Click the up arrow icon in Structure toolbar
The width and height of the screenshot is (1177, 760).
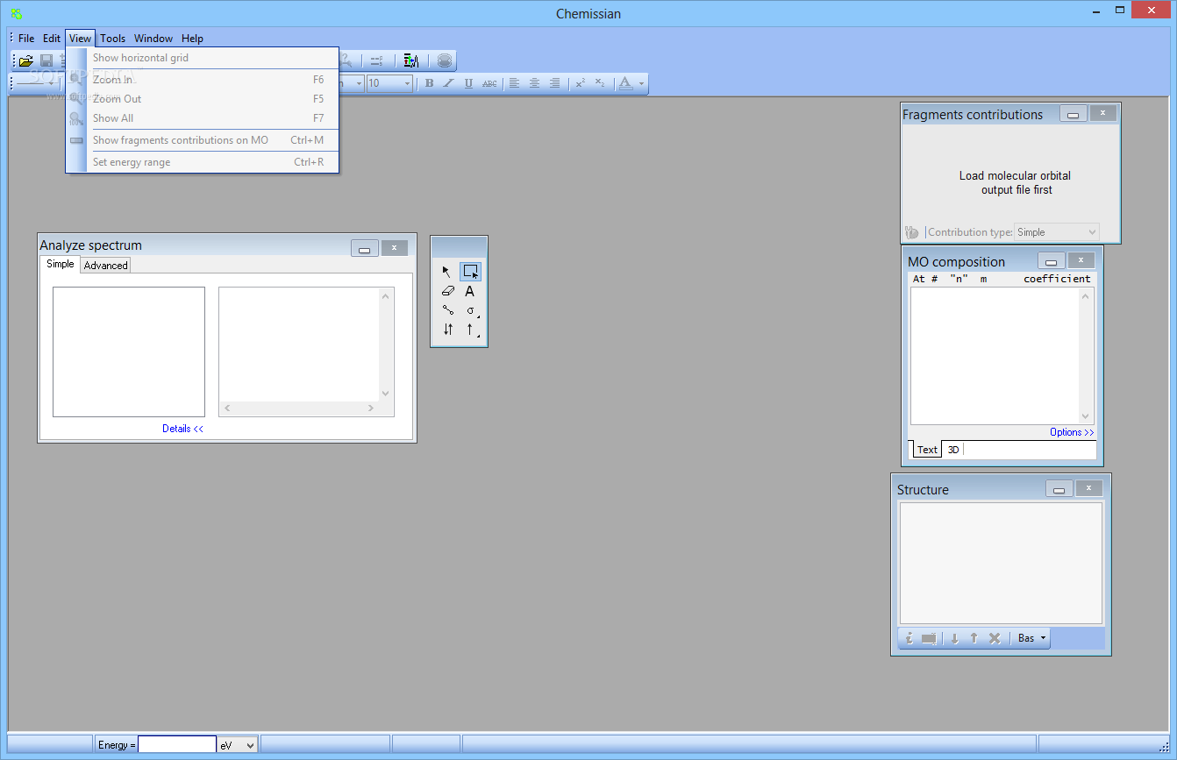(x=974, y=638)
